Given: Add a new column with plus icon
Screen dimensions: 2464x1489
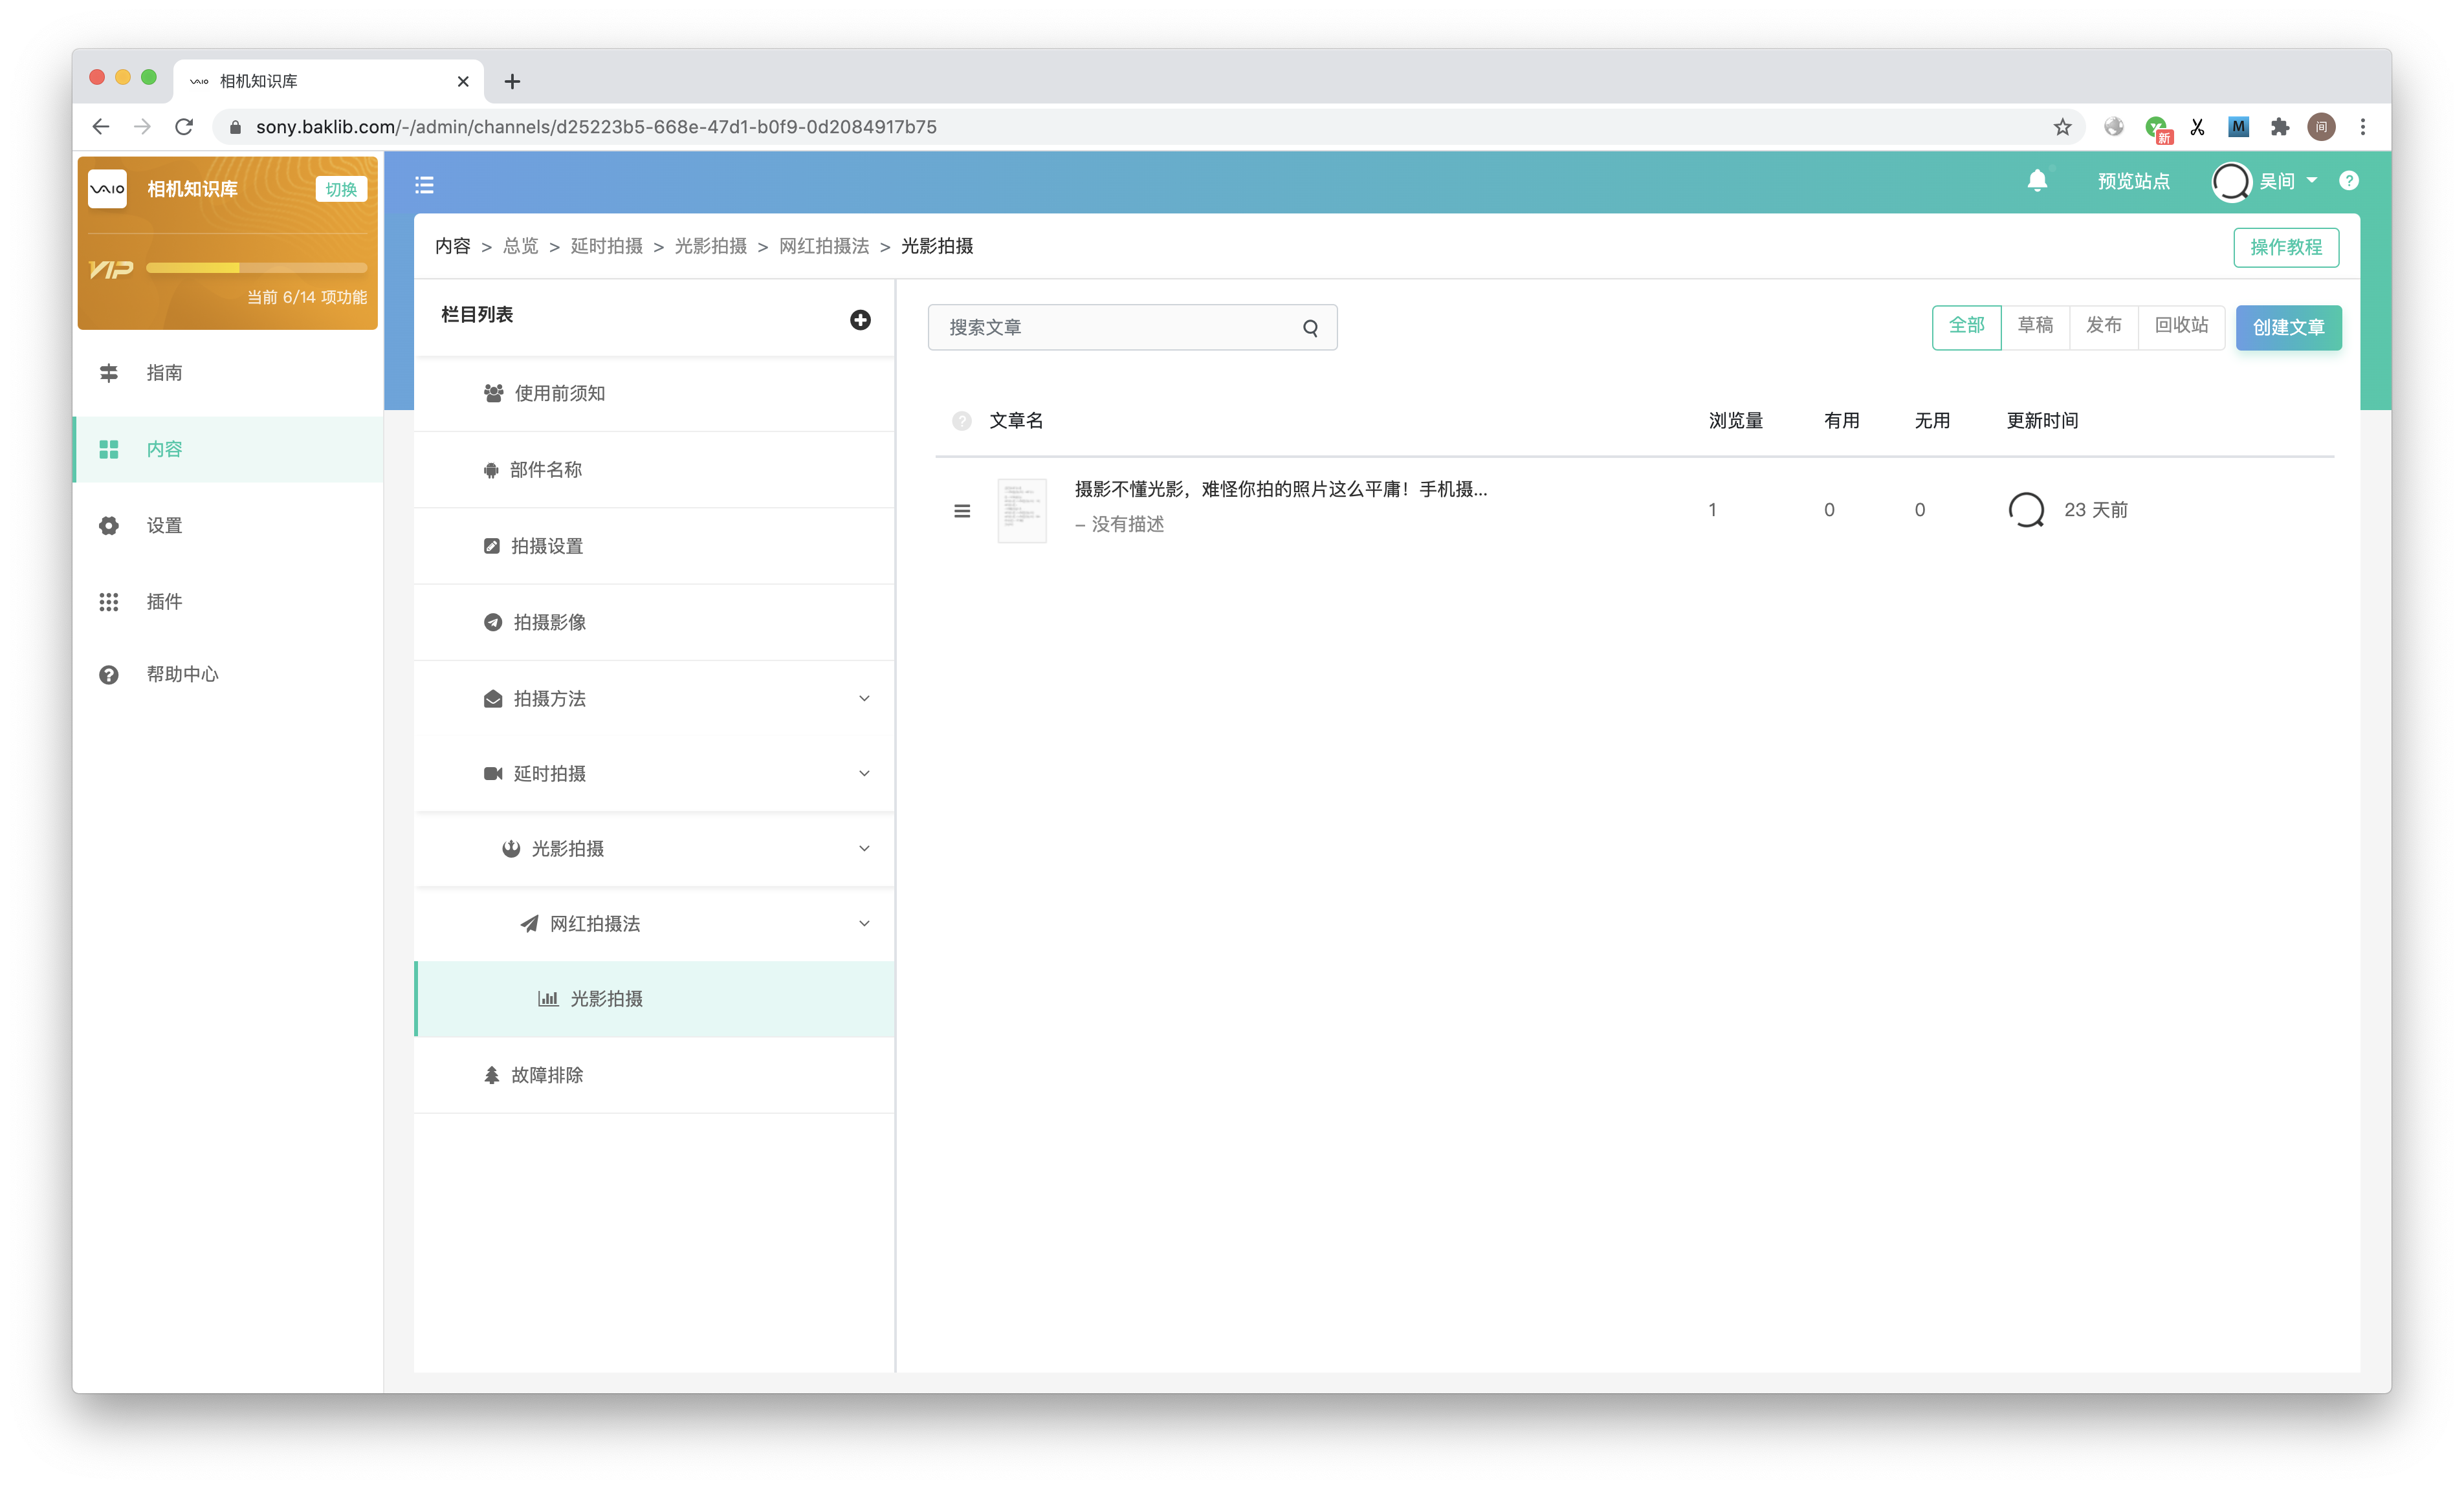Looking at the screenshot, I should 860,320.
